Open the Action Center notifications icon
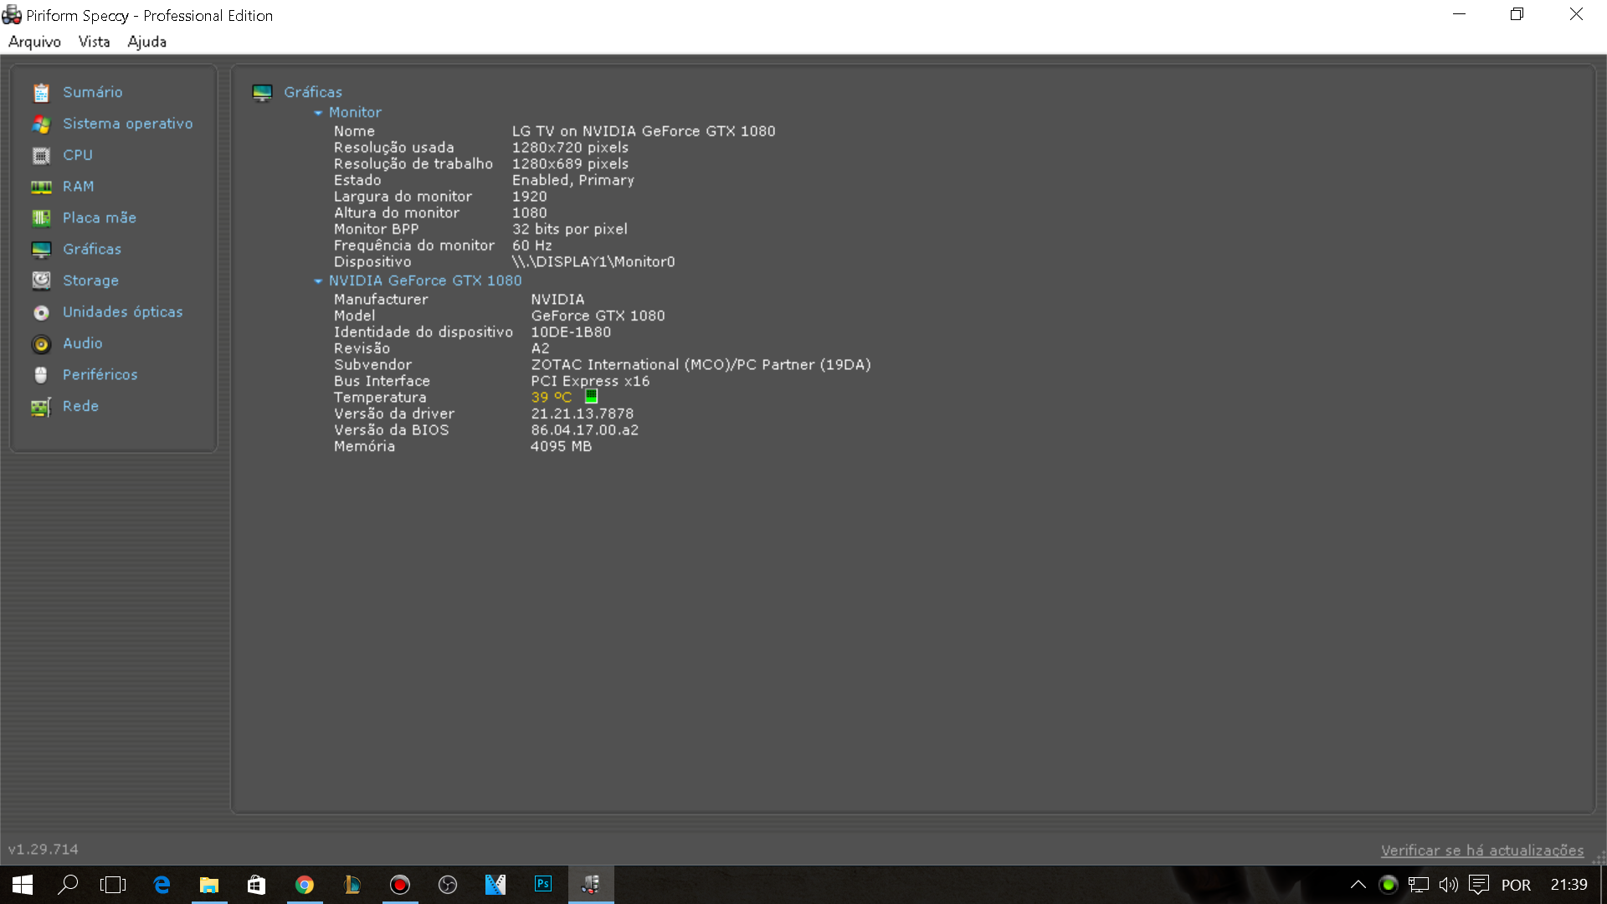 click(1479, 885)
